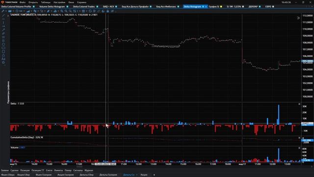Viewport: 314px width, 177px height.
Task: Switch to ЕВРО tab
Action: pos(268,6)
